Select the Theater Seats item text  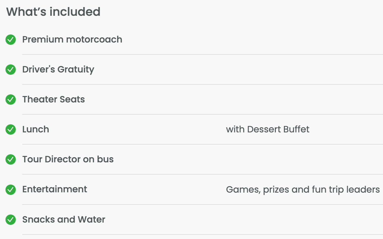click(x=54, y=100)
